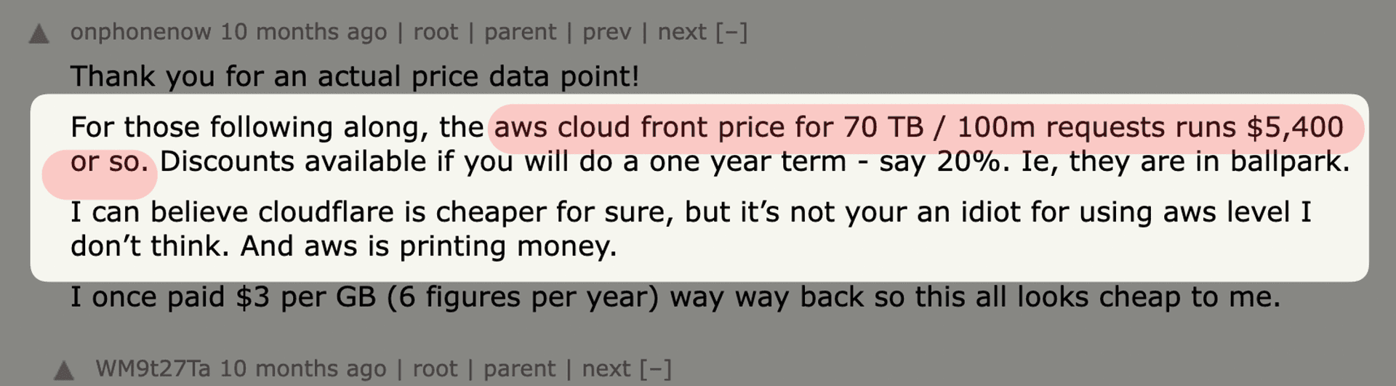Click the 'Thank you for an actual price' line
Image resolution: width=1396 pixels, height=386 pixels.
point(355,76)
